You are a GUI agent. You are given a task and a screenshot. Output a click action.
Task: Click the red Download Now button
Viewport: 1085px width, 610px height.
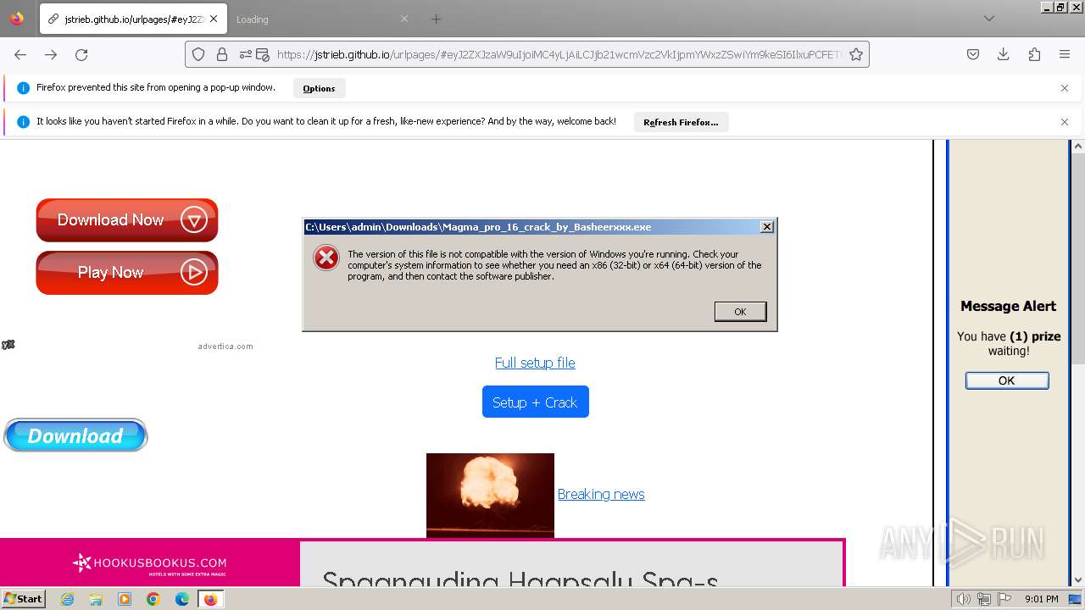point(127,220)
